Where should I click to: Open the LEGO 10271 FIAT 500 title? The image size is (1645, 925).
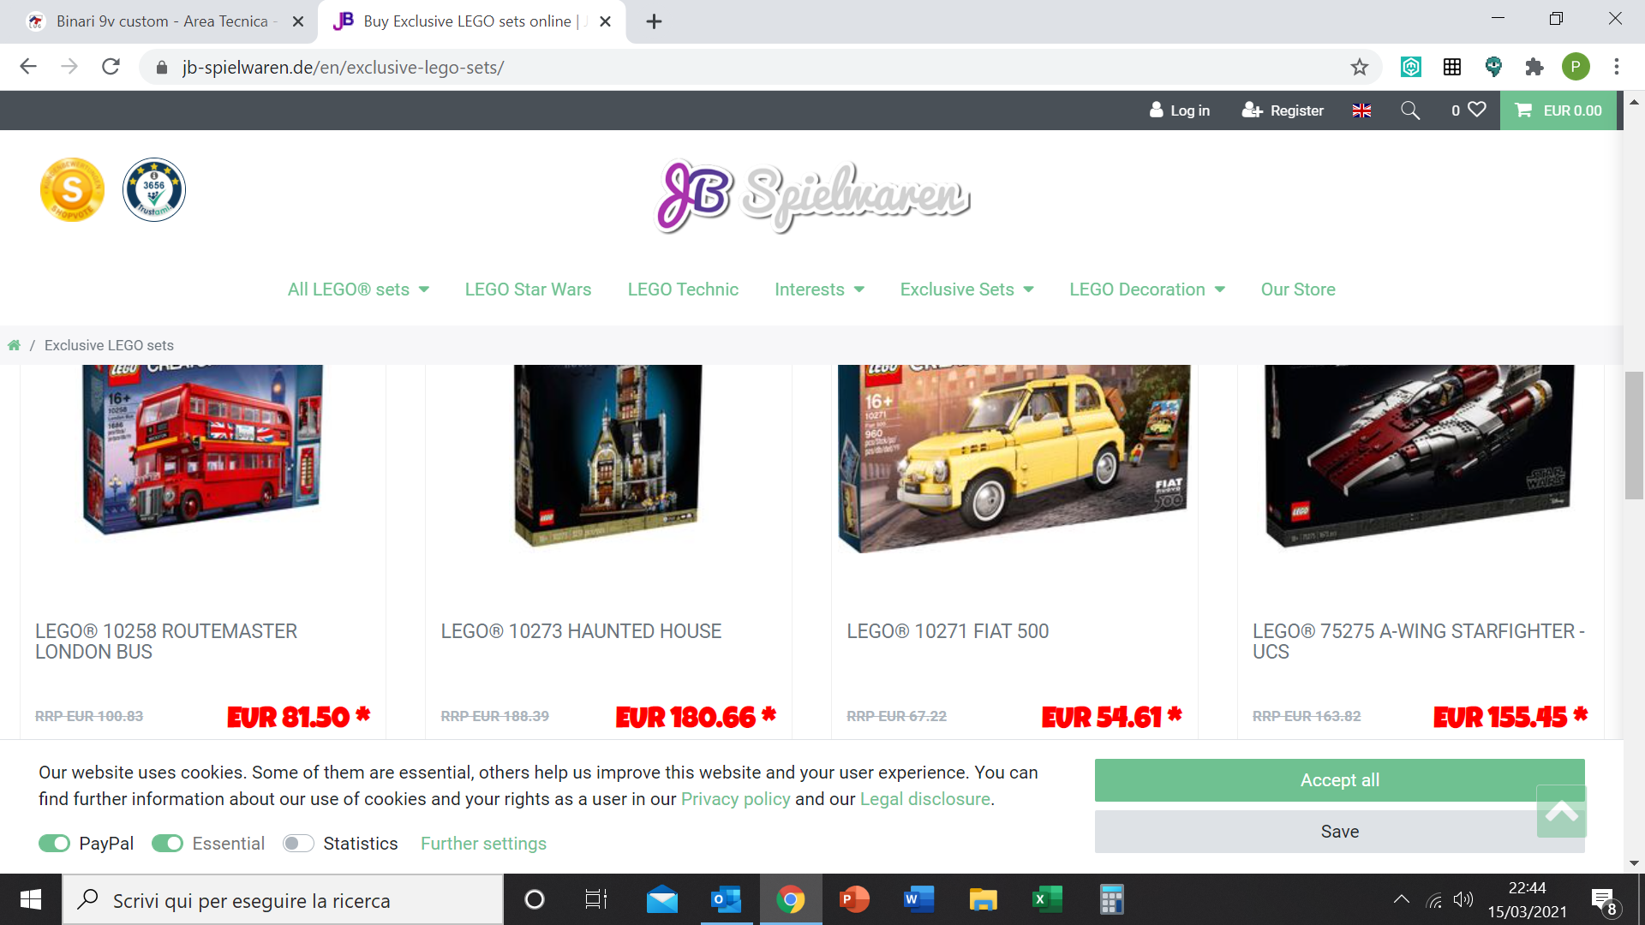click(x=948, y=631)
